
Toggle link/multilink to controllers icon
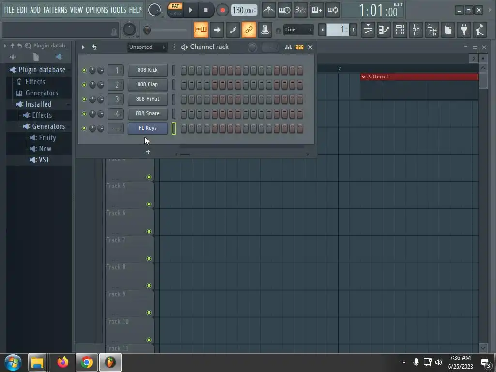(249, 30)
